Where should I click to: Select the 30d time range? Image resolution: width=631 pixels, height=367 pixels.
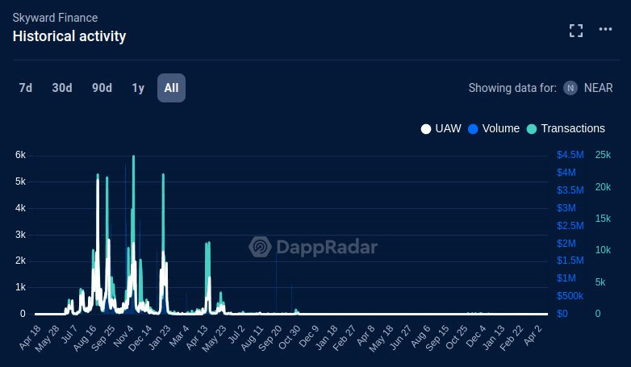coord(62,88)
